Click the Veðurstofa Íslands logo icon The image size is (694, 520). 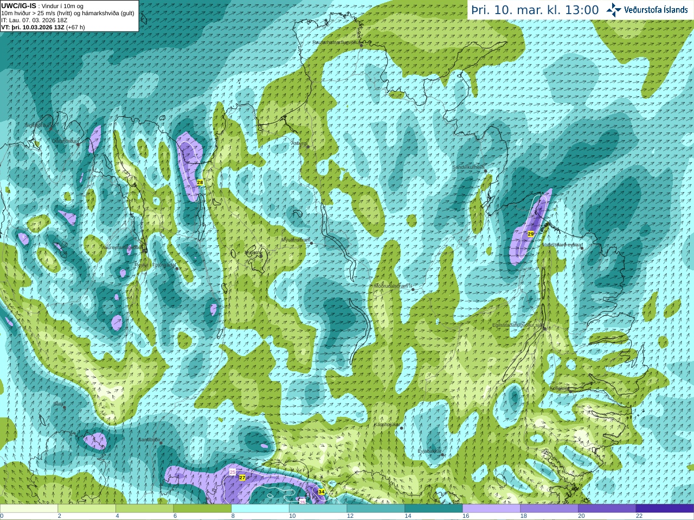(614, 10)
